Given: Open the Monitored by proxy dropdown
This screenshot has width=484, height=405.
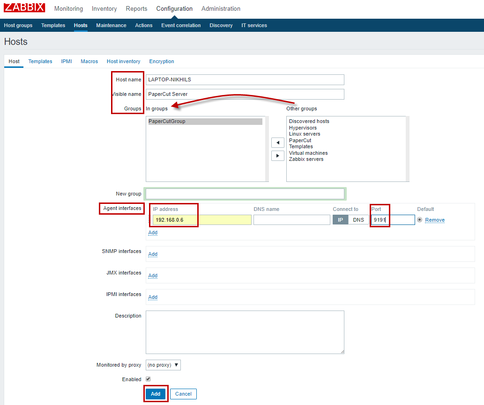Looking at the screenshot, I should [x=163, y=365].
